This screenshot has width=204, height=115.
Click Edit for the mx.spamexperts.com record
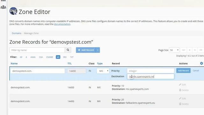pos(182,85)
